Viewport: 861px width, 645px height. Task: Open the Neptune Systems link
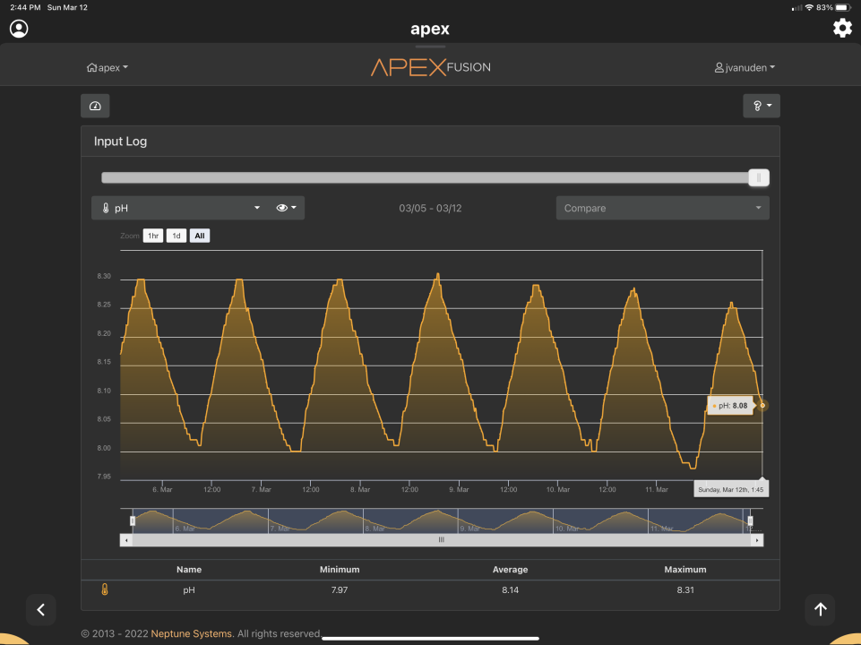193,633
